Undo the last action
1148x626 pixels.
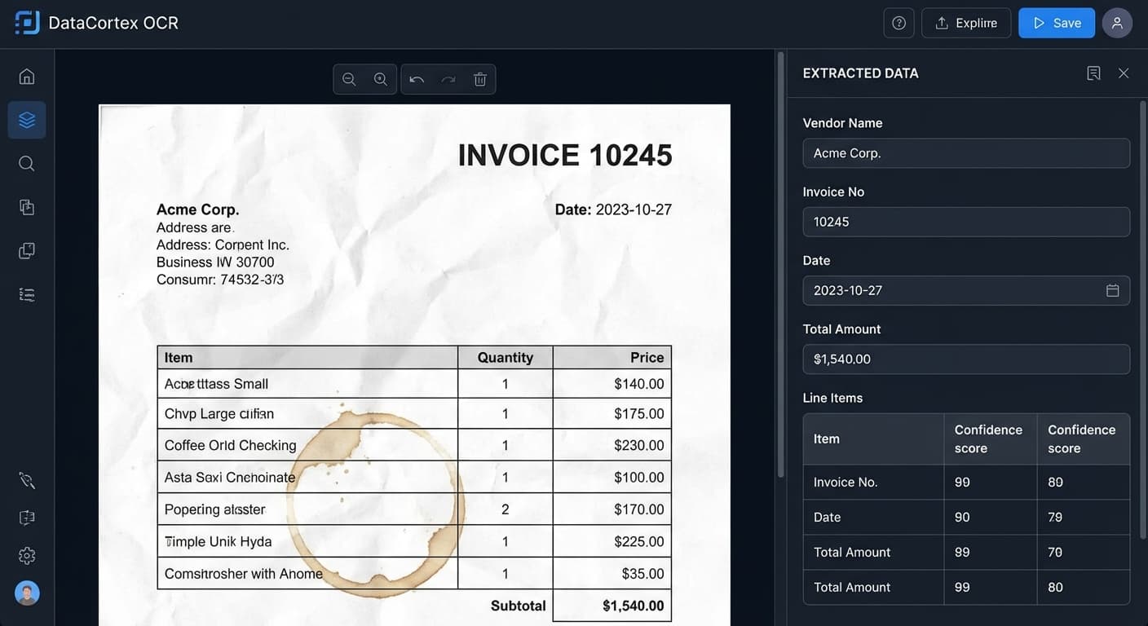(x=417, y=79)
